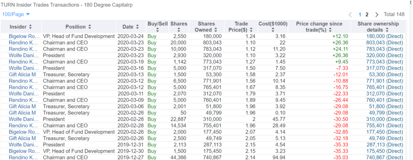413x160 pixels.
Task: Select page 1 in pagination
Action: [359, 14]
